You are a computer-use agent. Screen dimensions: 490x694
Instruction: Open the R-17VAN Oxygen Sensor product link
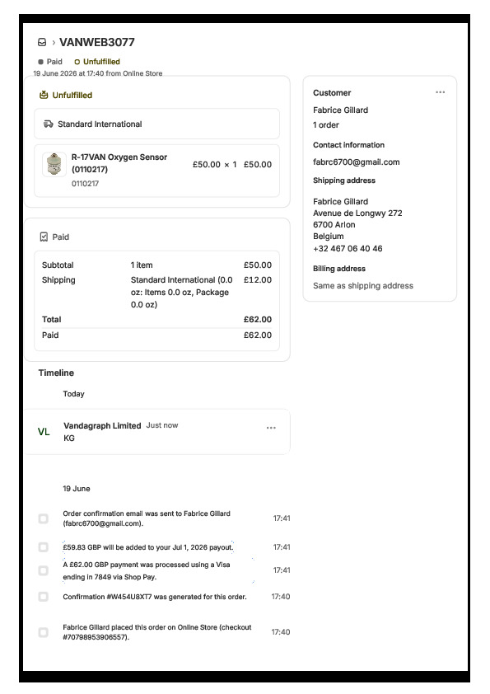(119, 163)
